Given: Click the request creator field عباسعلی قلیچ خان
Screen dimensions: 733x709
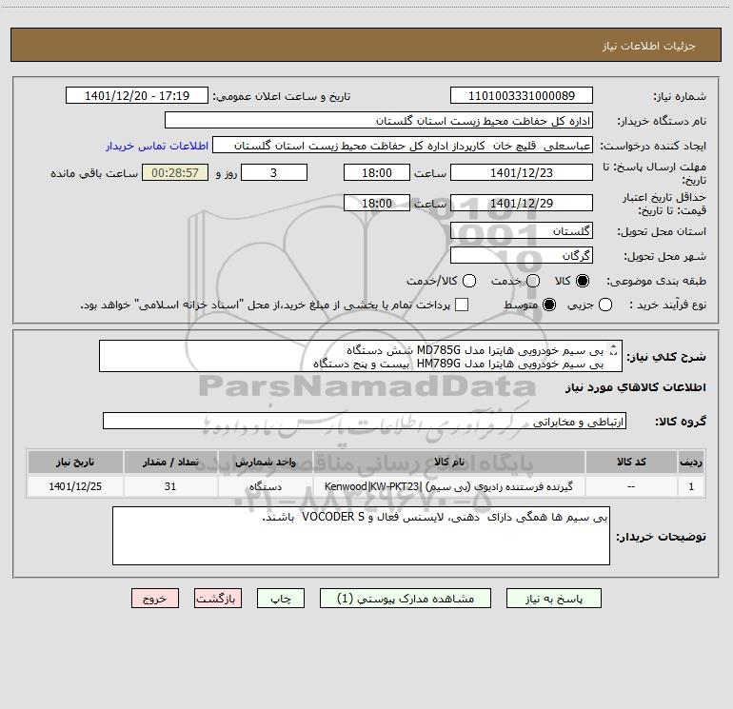Looking at the screenshot, I should pyautogui.click(x=403, y=145).
